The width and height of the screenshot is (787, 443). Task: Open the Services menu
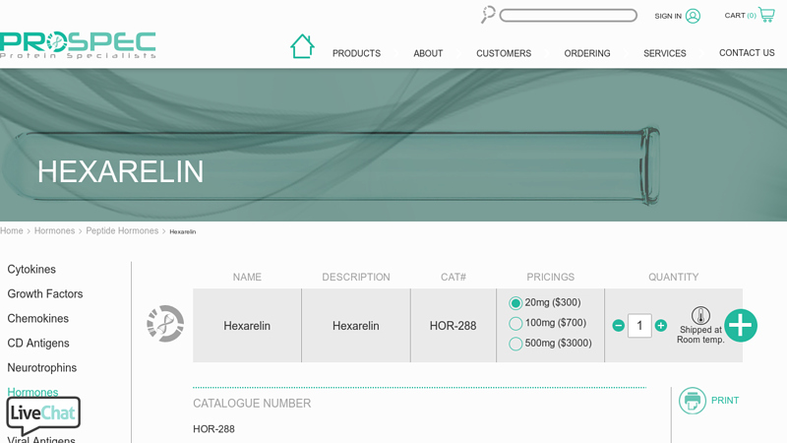665,53
